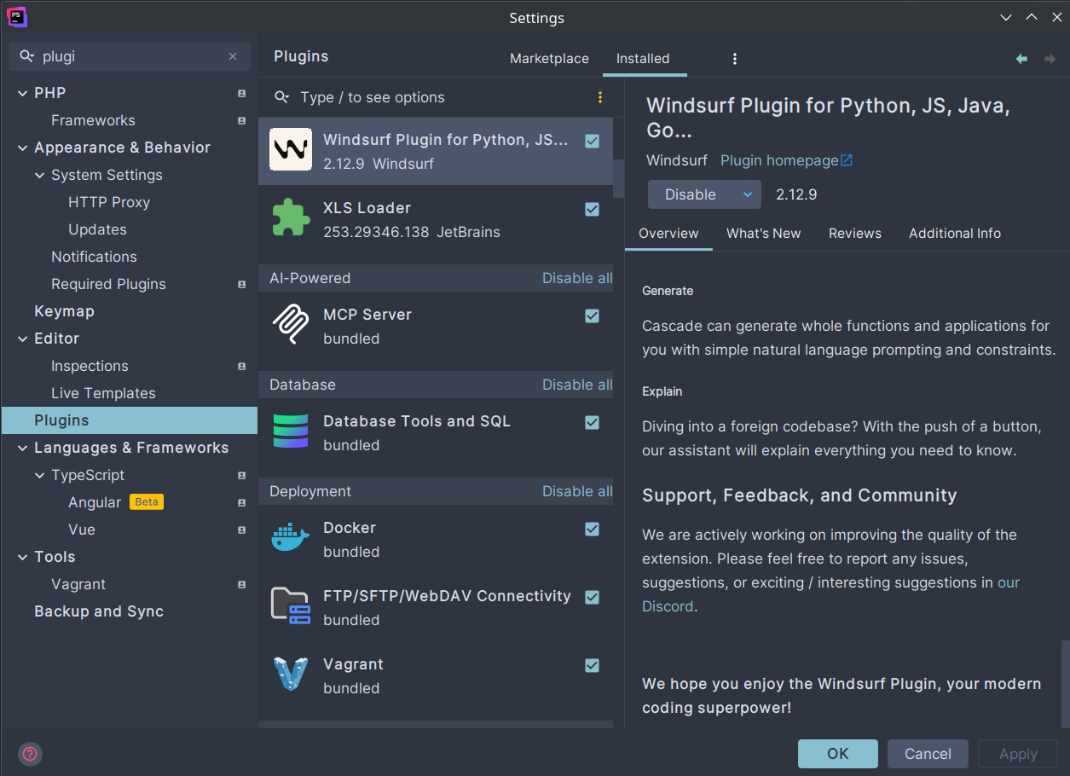Open the Reviews tab
1070x776 pixels.
tap(855, 234)
